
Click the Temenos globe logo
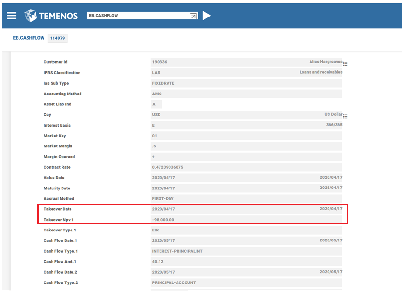(30, 16)
